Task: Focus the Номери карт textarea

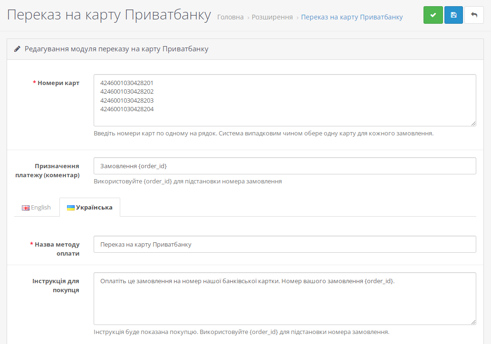Action: click(x=285, y=100)
